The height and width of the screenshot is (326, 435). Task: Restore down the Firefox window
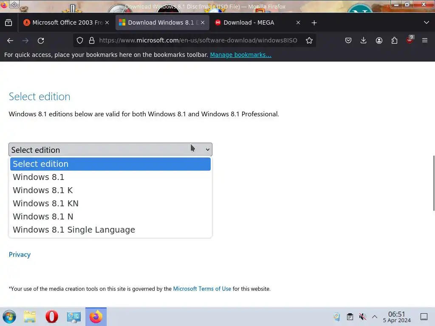point(407,4)
